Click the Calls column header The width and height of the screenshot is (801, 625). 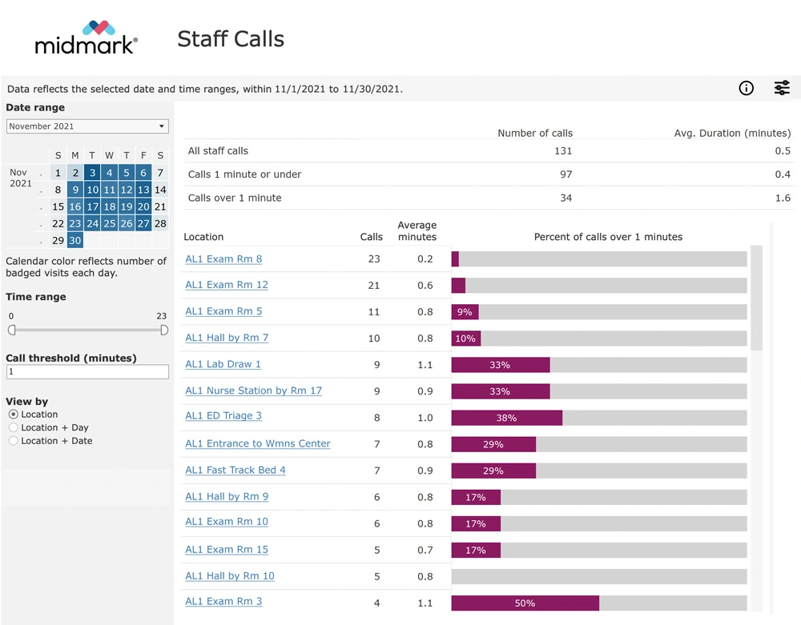(372, 237)
